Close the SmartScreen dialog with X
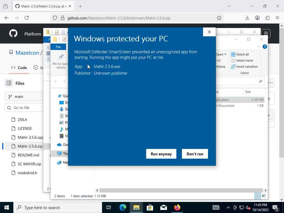 point(209,32)
